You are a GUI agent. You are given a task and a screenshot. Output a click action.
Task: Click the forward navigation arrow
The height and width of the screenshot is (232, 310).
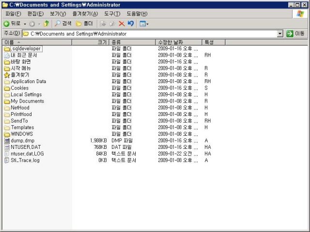coord(32,24)
